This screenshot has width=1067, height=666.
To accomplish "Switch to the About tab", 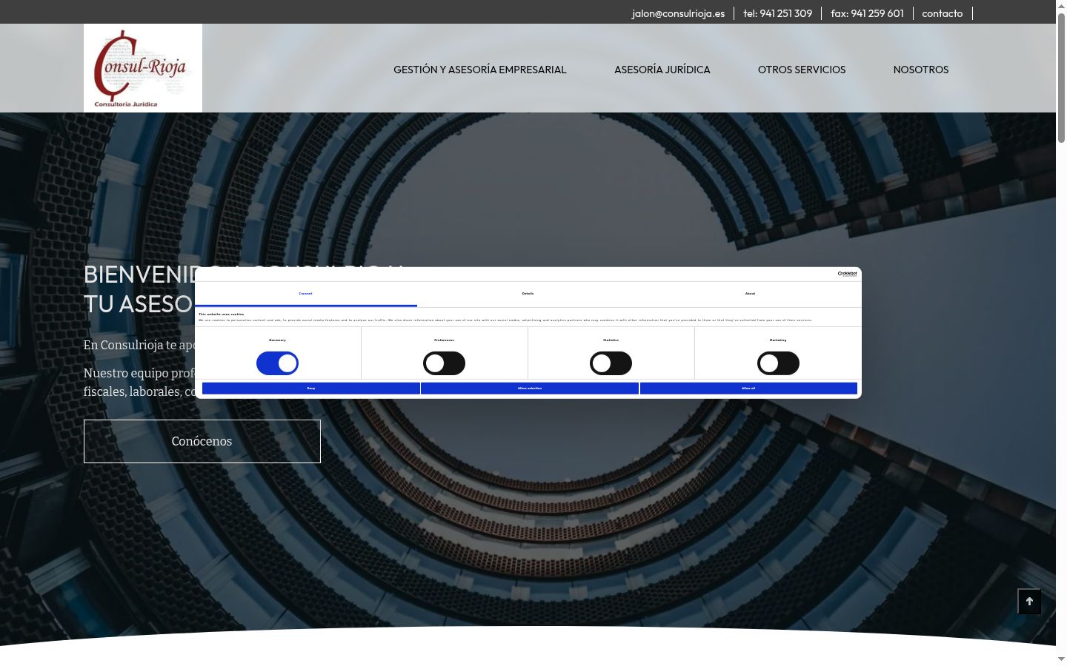I will pyautogui.click(x=750, y=294).
